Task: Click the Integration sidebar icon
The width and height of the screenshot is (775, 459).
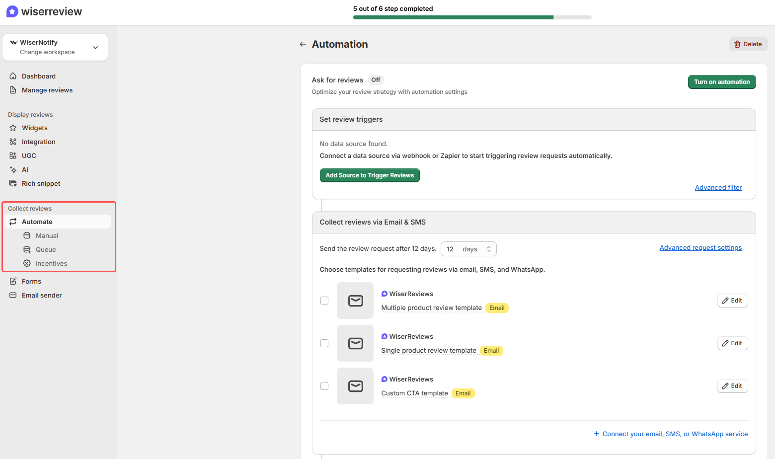Action: tap(13, 142)
